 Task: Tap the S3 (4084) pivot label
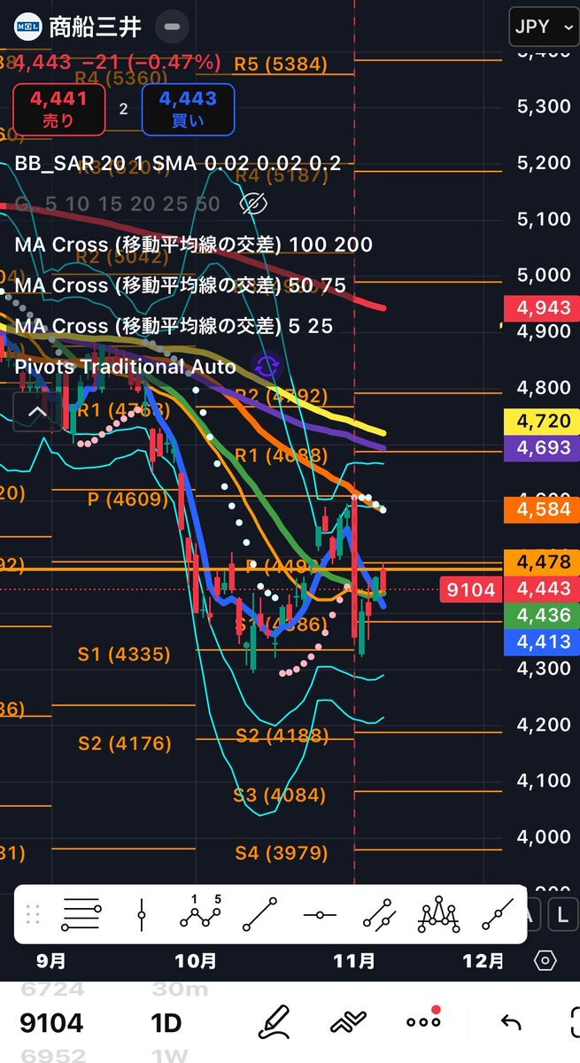point(280,795)
